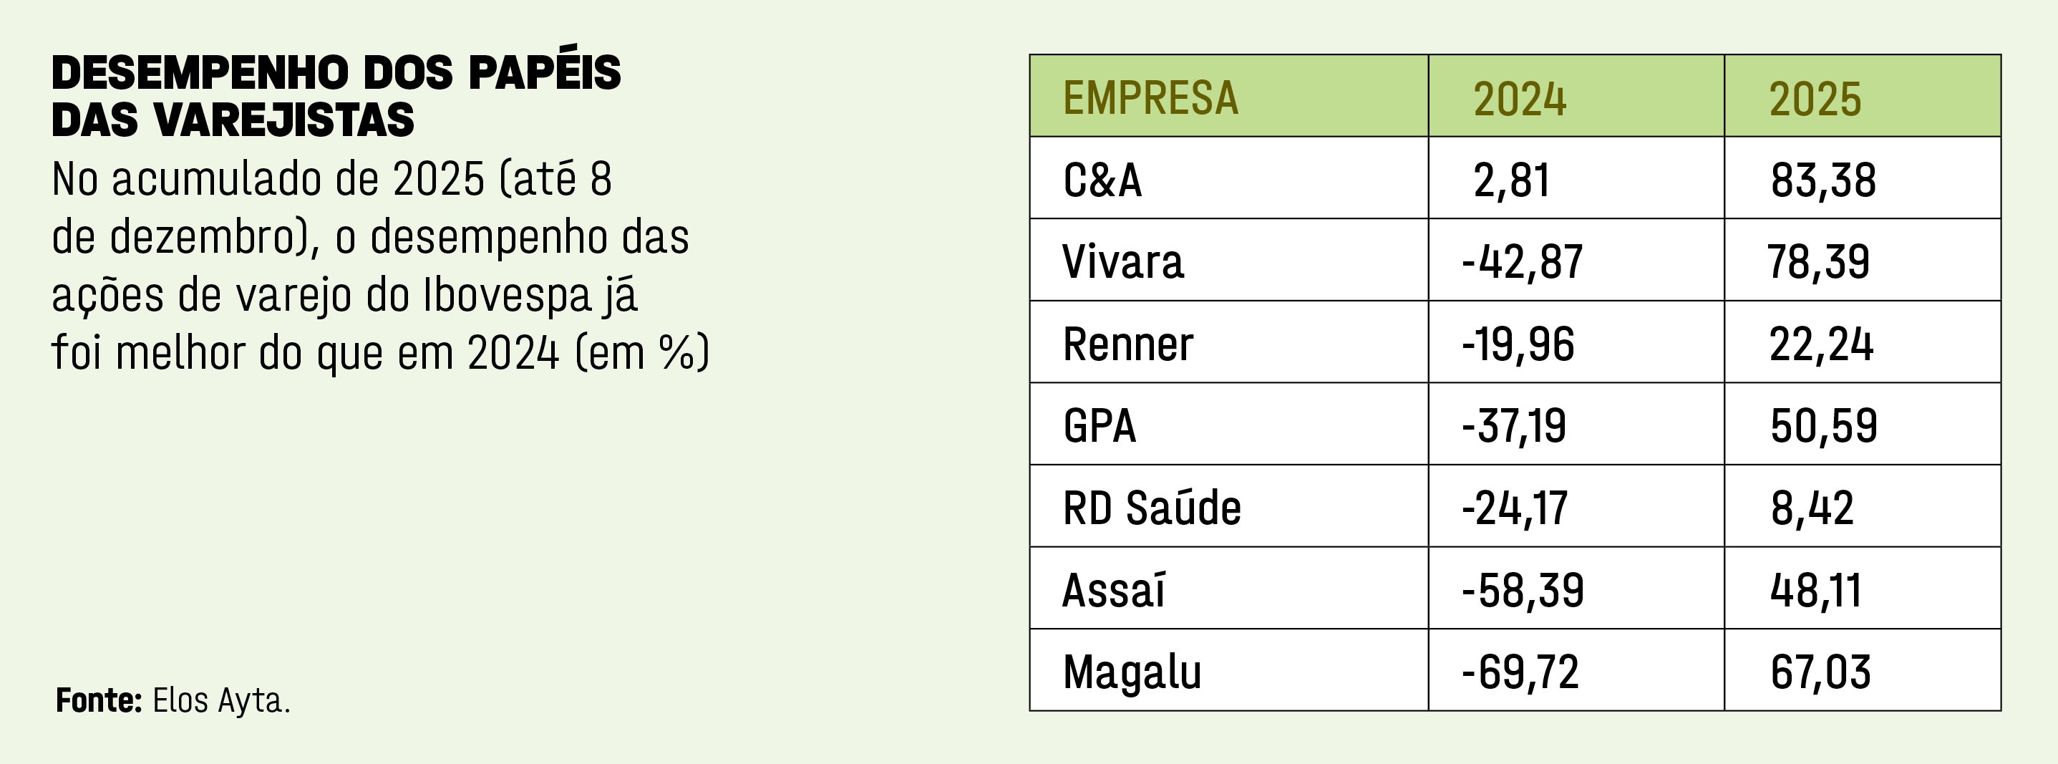Select the Vivara company cell

pos(1122,262)
